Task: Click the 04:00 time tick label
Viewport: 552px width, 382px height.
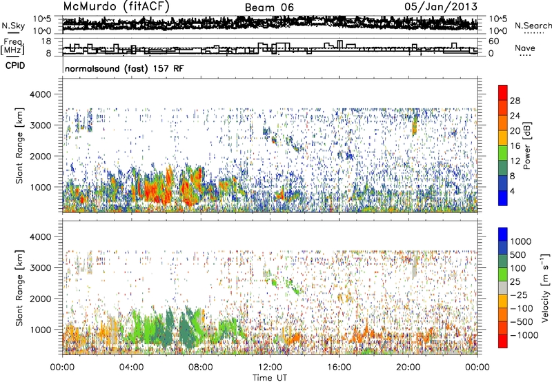Action: tap(131, 368)
